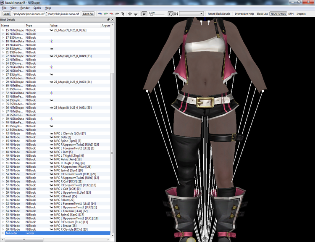Click transform icon in 39 NiSkinData row
The width and height of the screenshot is (315, 242).
[x=51, y=119]
